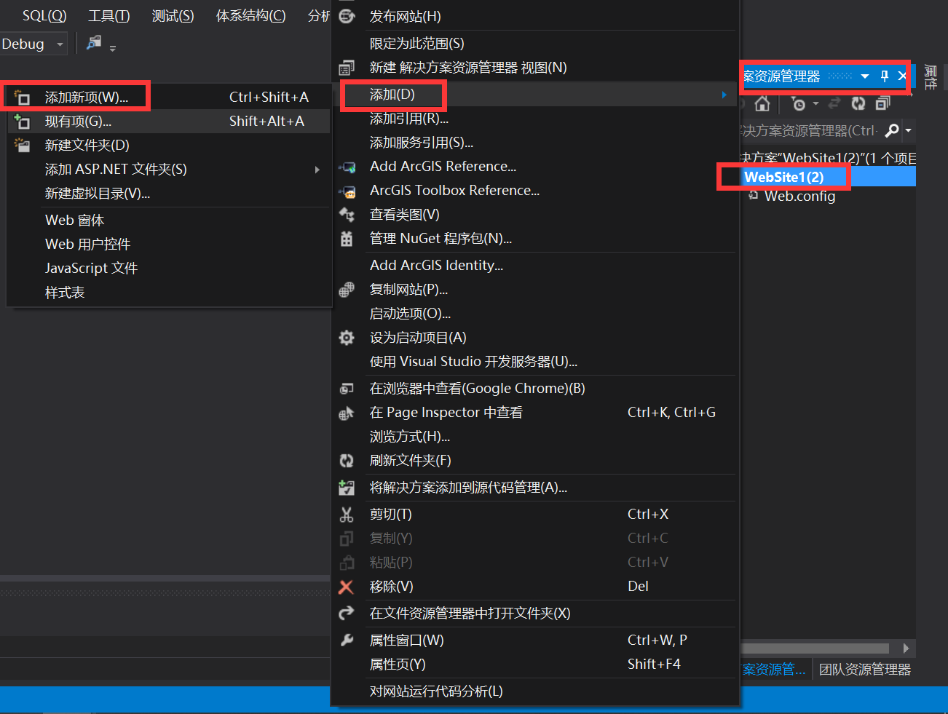Click the horizontal scrollbar right arrow
This screenshot has width=948, height=714.
[906, 648]
